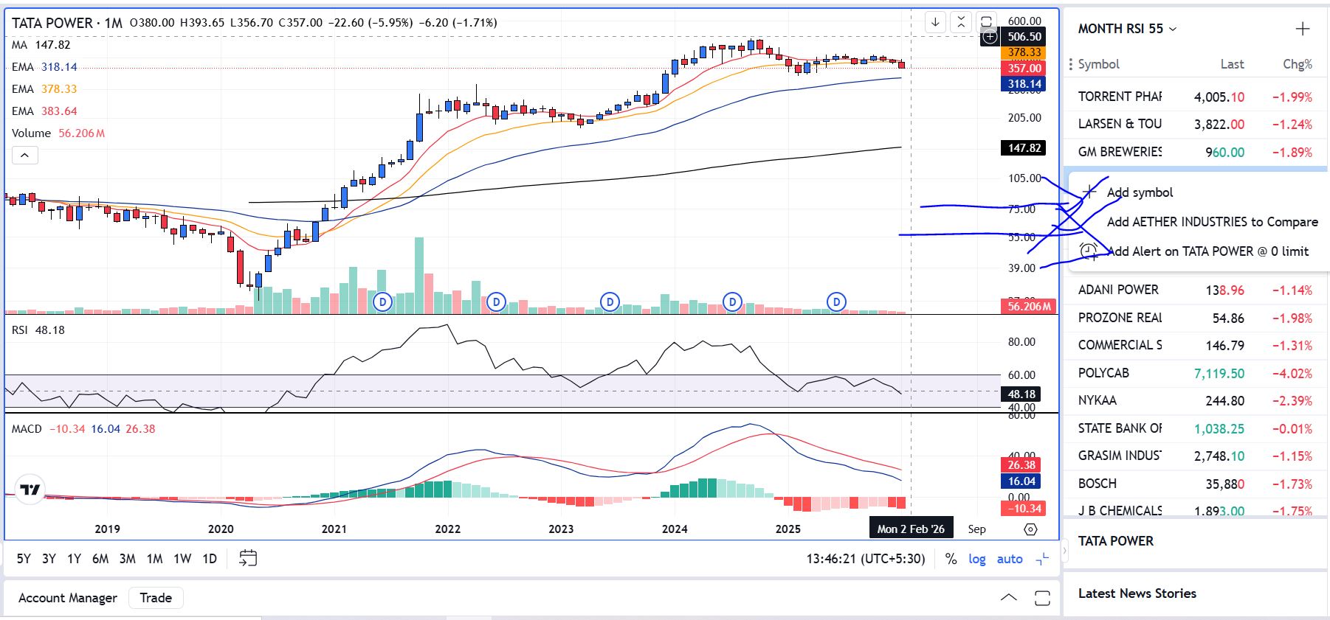Toggle auto scale for the chart

click(x=1010, y=559)
